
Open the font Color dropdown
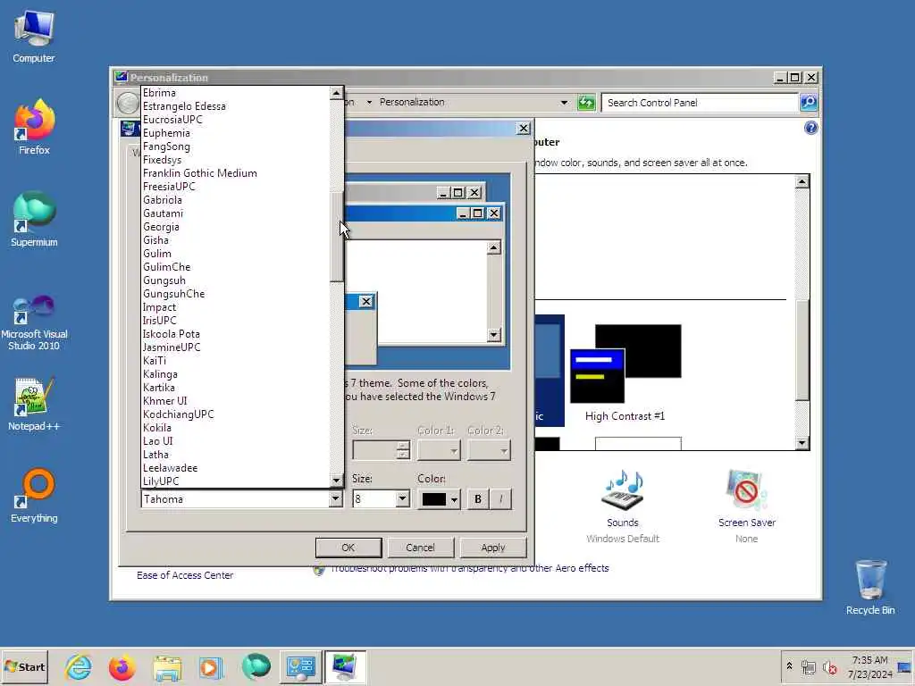[454, 499]
